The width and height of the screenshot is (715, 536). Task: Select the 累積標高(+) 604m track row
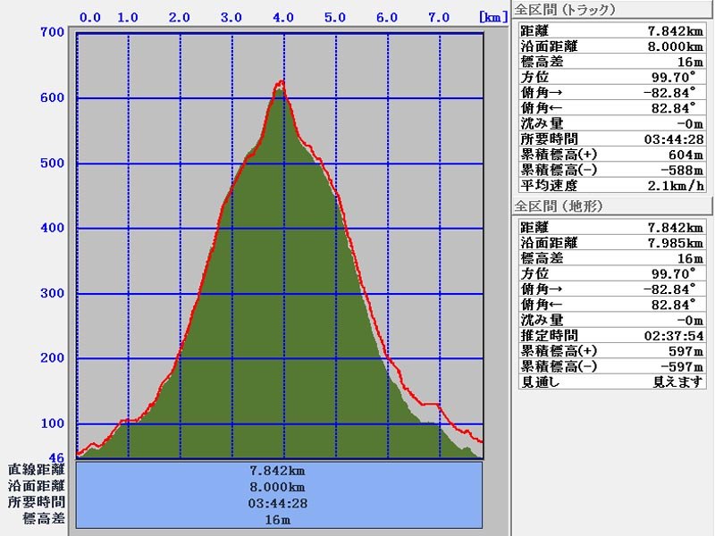tap(611, 155)
